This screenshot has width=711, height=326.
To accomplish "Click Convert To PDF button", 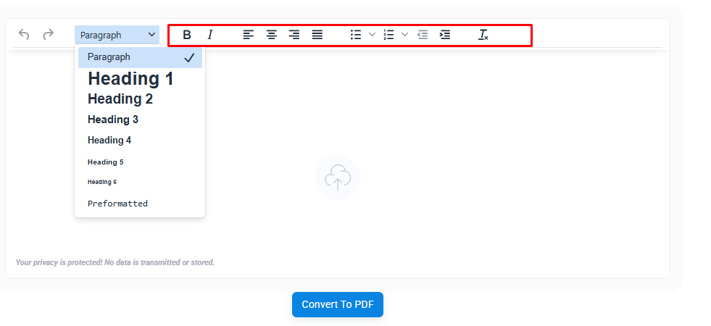I will point(338,305).
